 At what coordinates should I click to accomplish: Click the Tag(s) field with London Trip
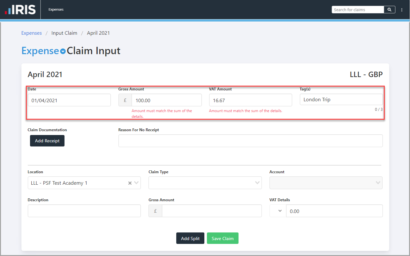(341, 99)
